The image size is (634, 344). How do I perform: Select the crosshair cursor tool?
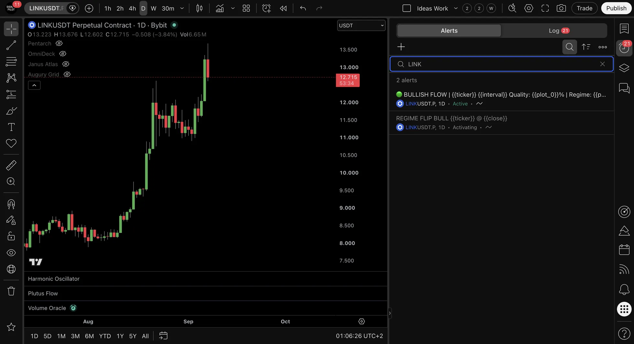pyautogui.click(x=11, y=29)
